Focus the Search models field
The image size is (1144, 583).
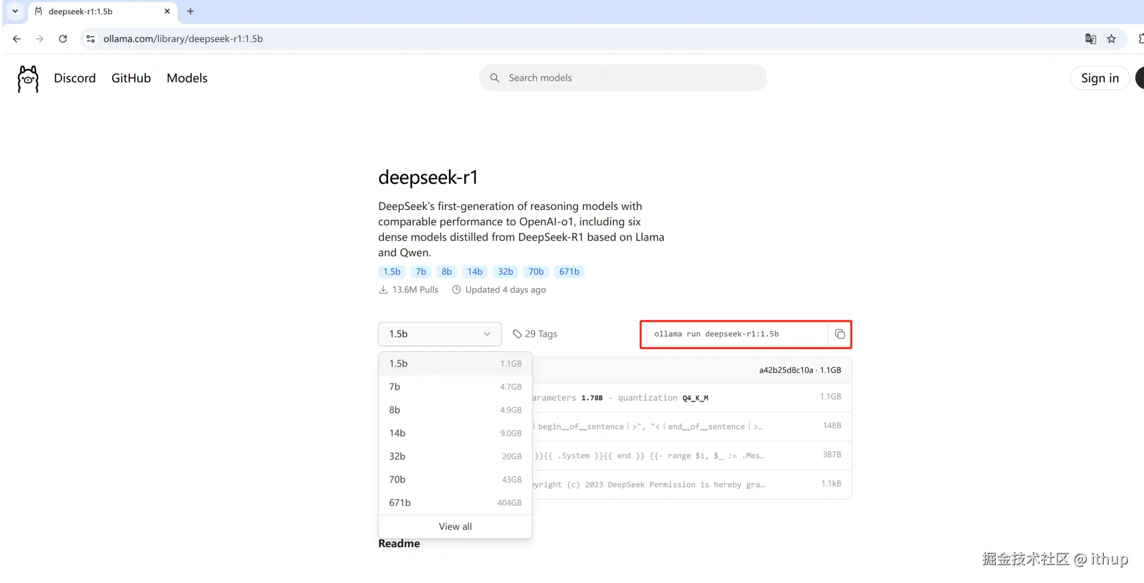click(623, 78)
